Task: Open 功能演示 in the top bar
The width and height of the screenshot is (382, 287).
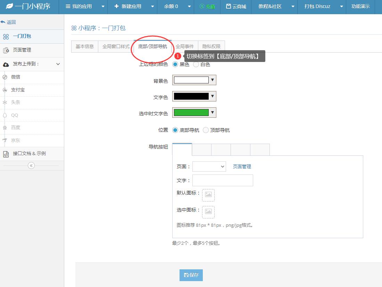Action: [x=360, y=6]
